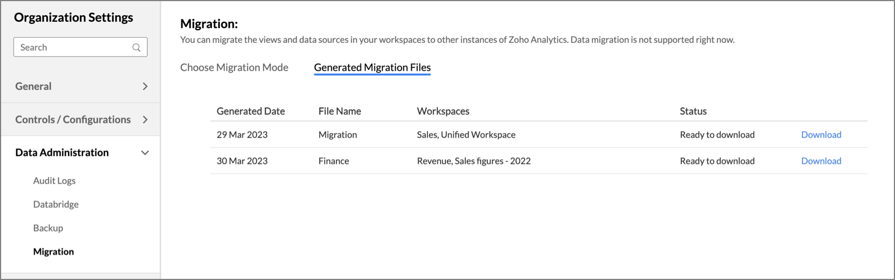This screenshot has height=280, width=895.
Task: Collapse the Data Administration chevron
Action: [145, 153]
